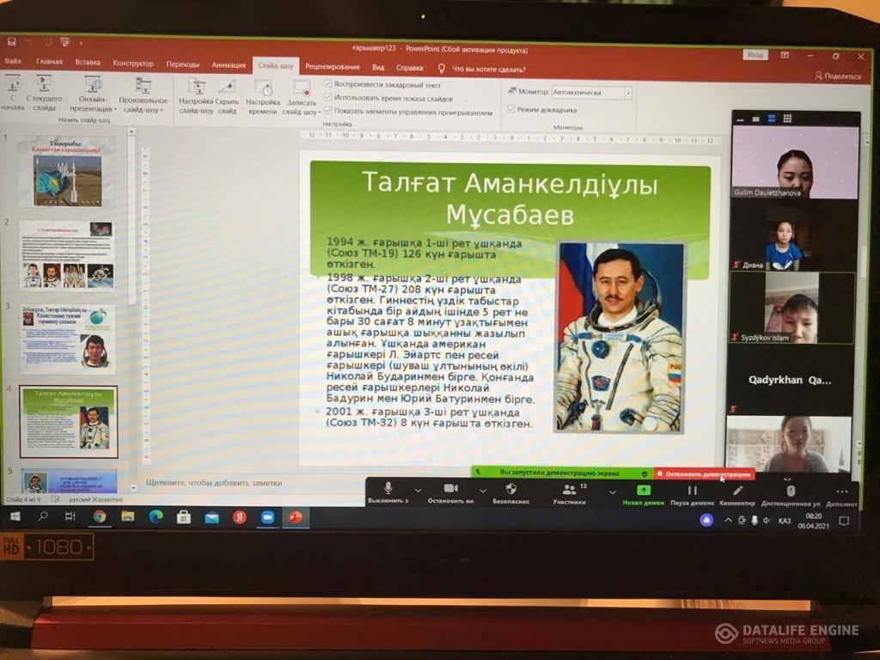The height and width of the screenshot is (660, 880).
Task: Open Zoom Security (Безопасность) shield icon
Action: click(x=510, y=490)
